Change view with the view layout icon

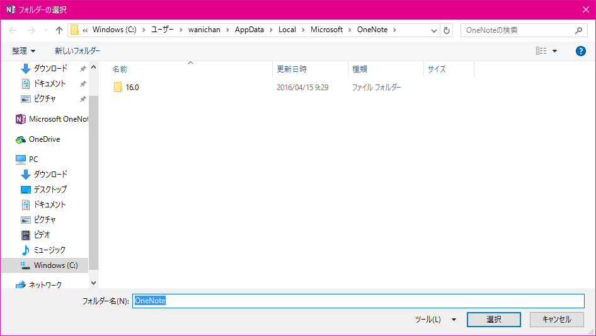tap(541, 51)
